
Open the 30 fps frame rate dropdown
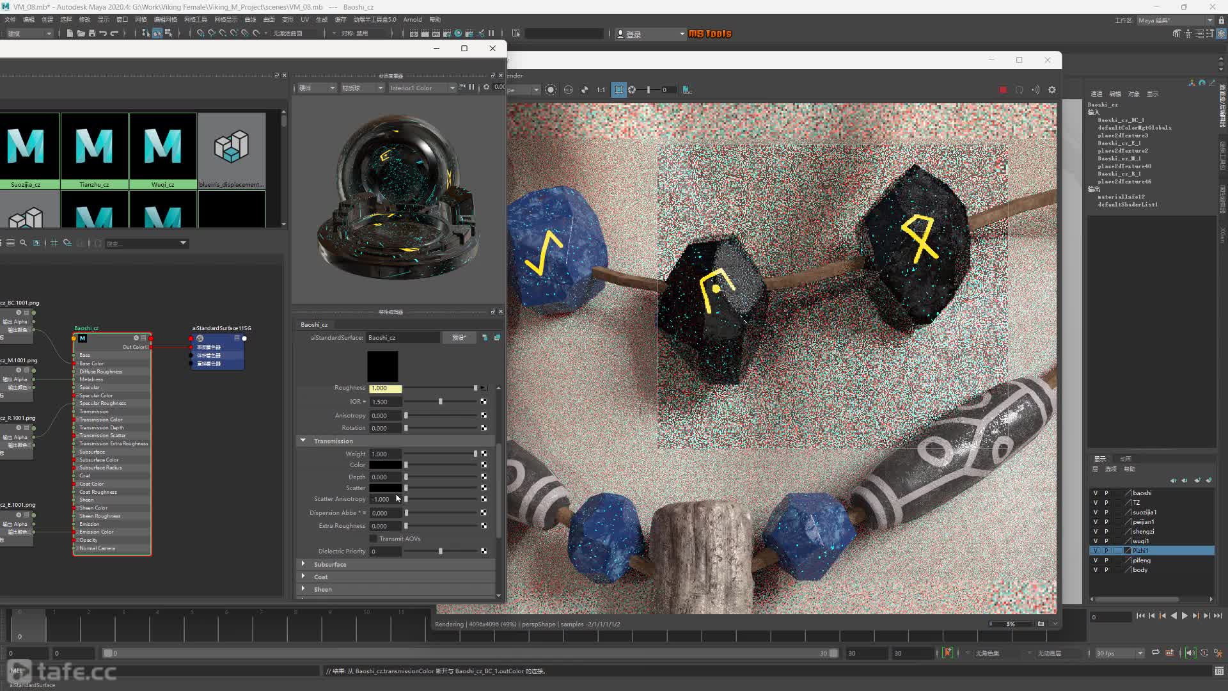[1120, 653]
